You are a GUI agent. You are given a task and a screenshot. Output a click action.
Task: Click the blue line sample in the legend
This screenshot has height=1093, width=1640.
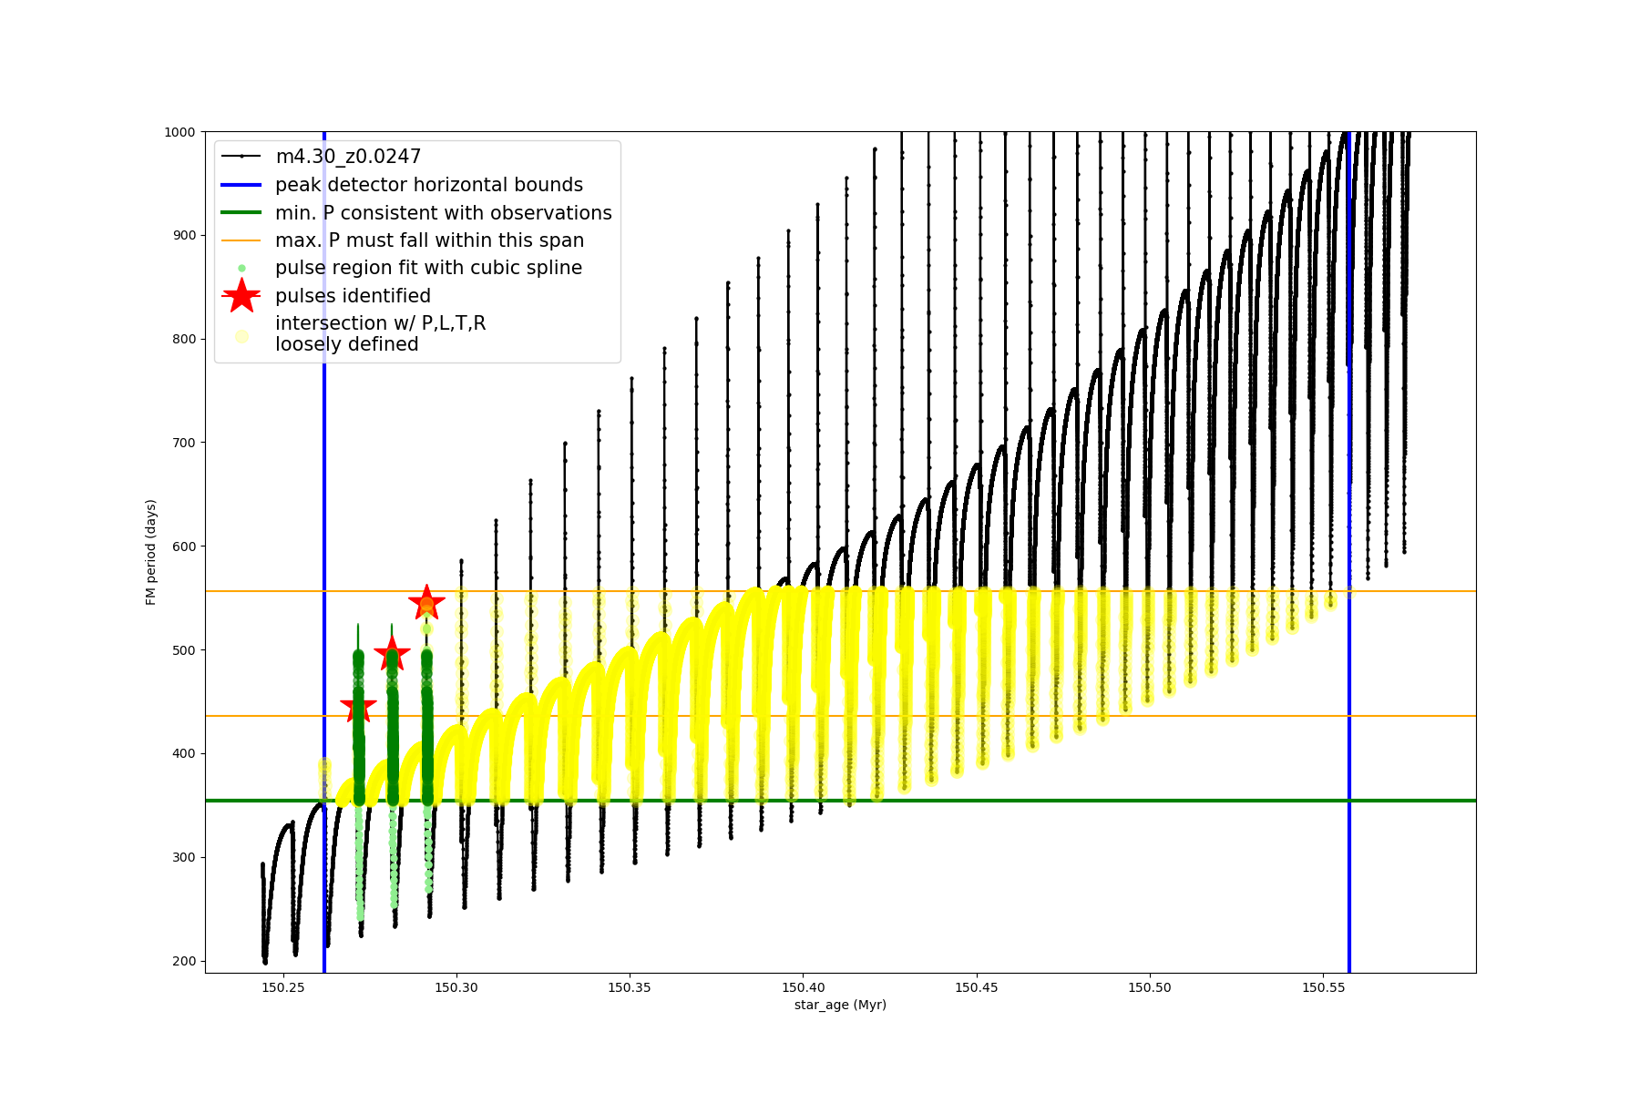241,185
